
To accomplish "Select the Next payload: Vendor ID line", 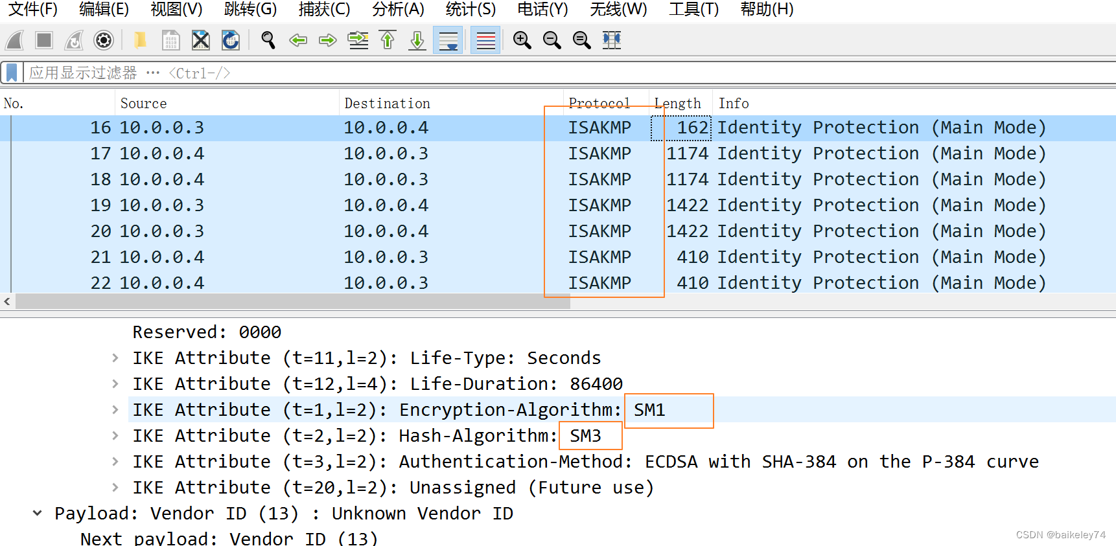I will pos(229,538).
